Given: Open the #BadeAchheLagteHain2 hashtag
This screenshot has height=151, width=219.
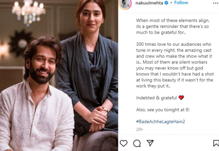Looking at the screenshot, I should click(161, 122).
